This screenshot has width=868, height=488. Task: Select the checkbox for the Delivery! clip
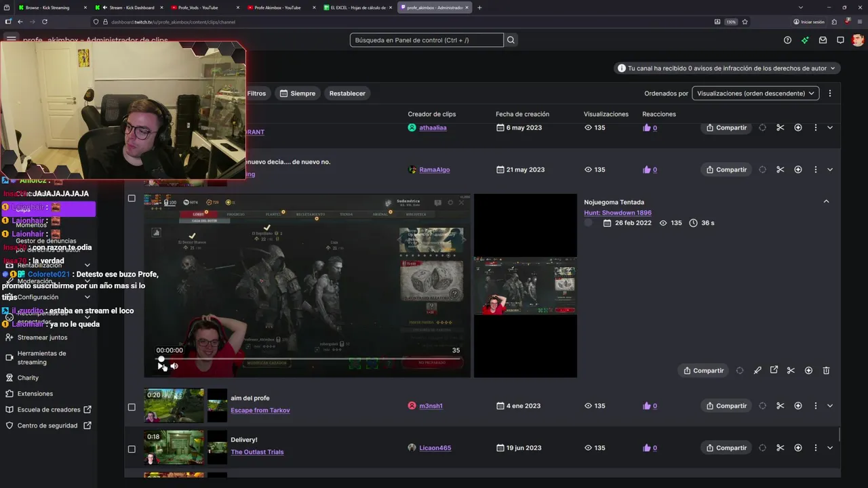(132, 449)
